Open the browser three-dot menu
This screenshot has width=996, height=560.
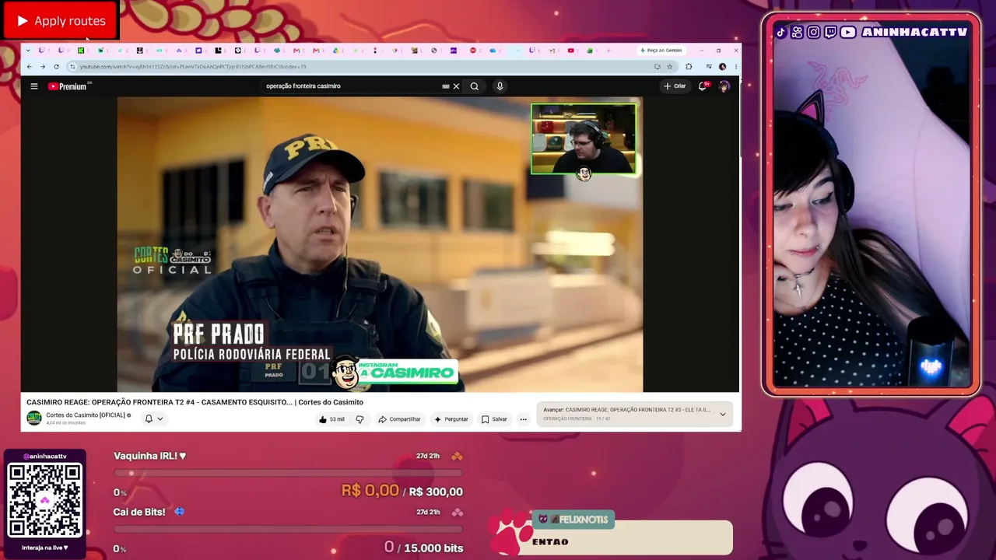[735, 67]
